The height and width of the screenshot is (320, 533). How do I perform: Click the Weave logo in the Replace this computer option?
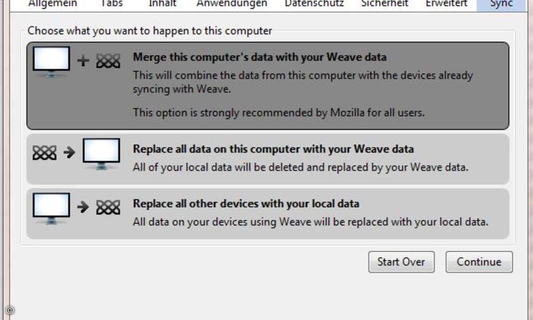click(44, 153)
